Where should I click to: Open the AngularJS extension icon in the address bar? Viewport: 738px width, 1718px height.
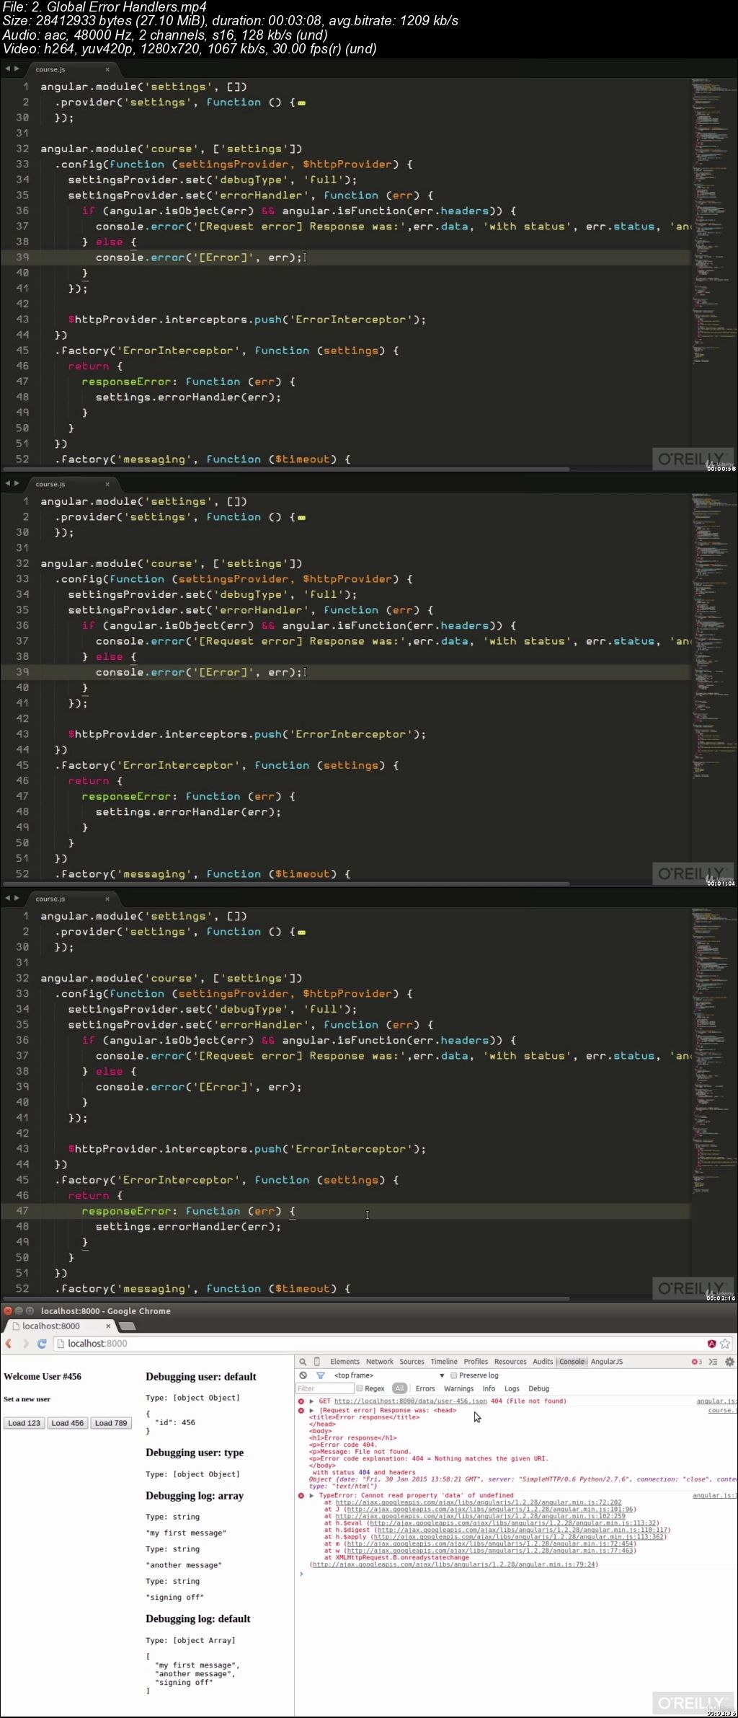coord(711,1344)
